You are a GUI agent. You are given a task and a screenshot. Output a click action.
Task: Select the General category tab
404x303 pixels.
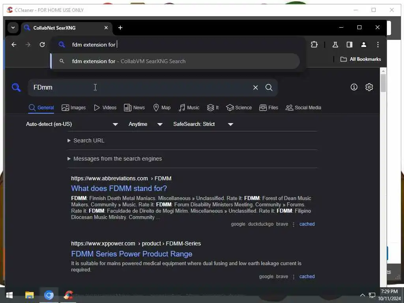41,108
